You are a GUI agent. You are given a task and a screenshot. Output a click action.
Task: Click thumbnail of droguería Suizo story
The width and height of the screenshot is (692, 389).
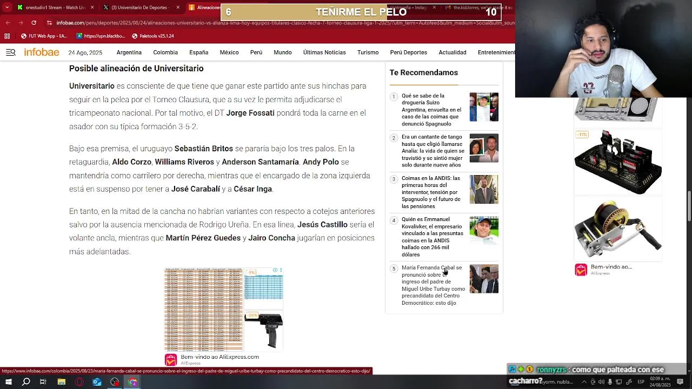pos(484,107)
